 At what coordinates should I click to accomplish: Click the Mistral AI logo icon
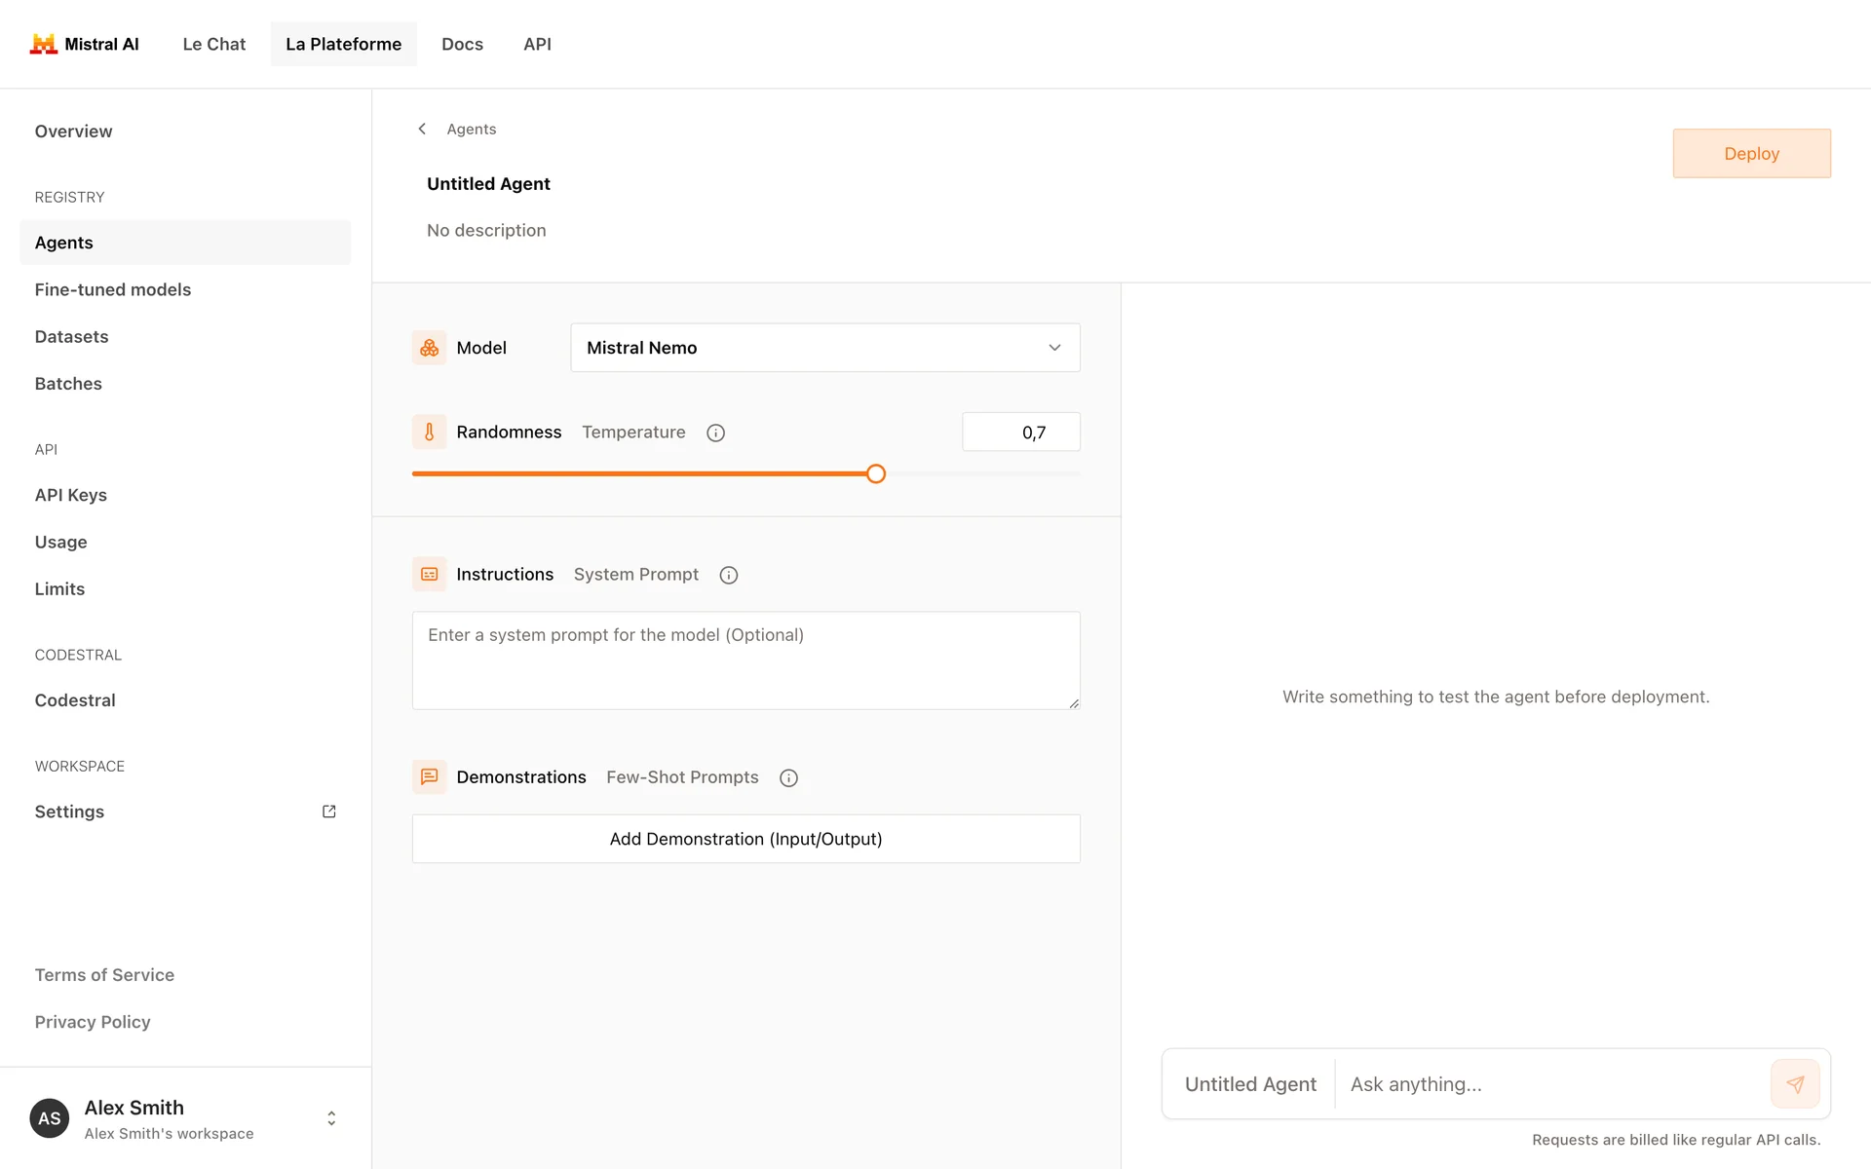coord(43,44)
